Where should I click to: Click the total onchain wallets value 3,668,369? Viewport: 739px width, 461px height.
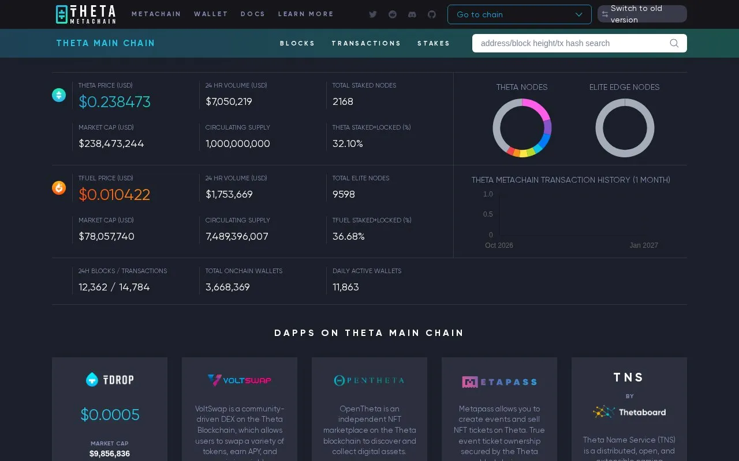pyautogui.click(x=227, y=288)
